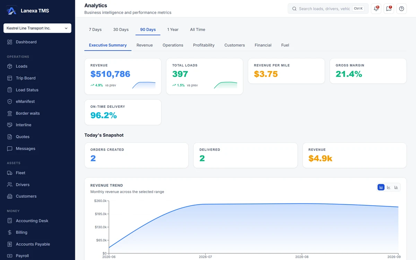Viewport: 416px width, 260px height.
Task: Select the 90 Days range tab
Action: point(148,29)
